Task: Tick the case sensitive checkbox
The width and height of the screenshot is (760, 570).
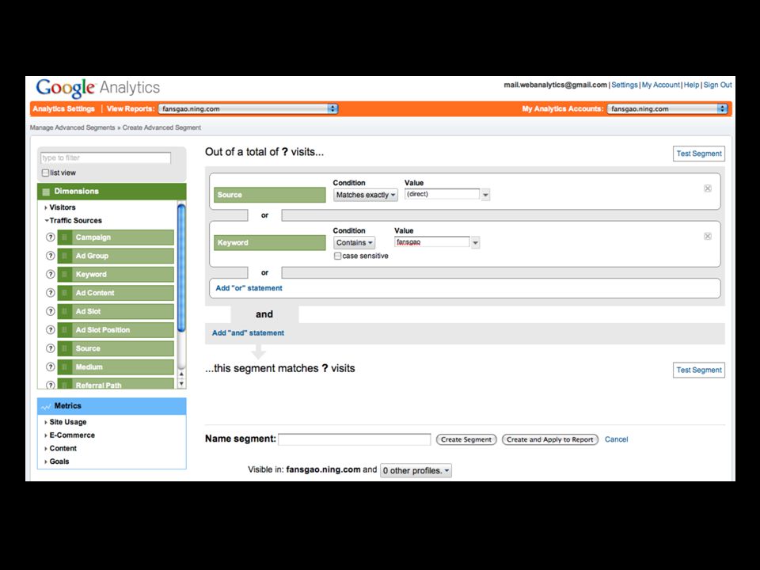Action: [x=337, y=256]
